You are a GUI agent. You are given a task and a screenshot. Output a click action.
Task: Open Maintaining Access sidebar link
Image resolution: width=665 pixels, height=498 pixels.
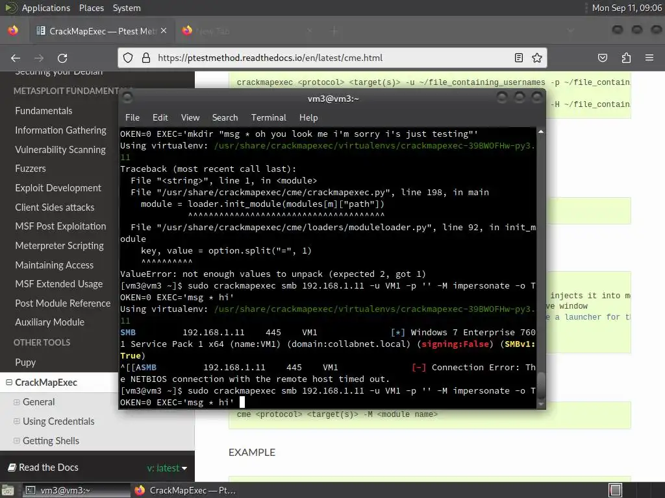[x=55, y=265]
